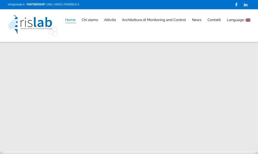Click the Language: label
Viewport: 258px width, 154px height.
[236, 20]
